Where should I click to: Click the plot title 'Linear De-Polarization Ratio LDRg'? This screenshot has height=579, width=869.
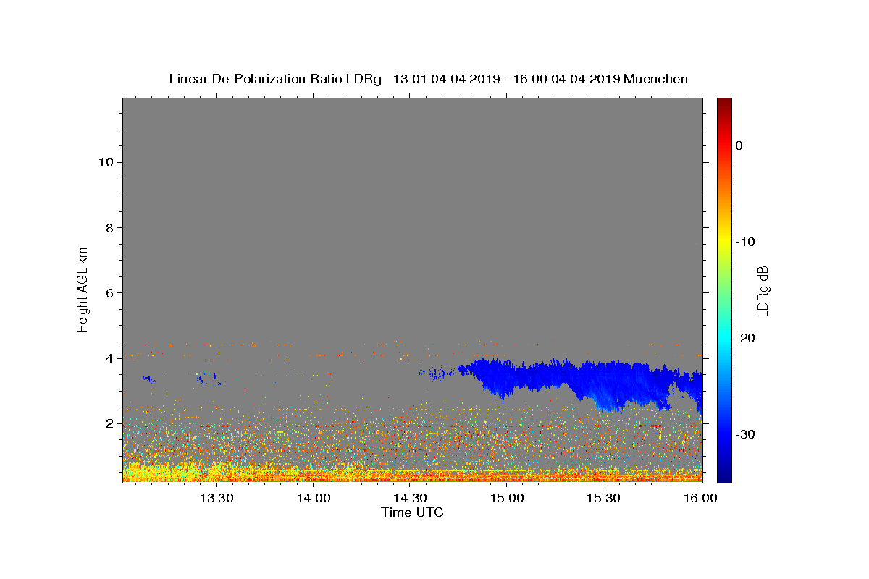[274, 79]
